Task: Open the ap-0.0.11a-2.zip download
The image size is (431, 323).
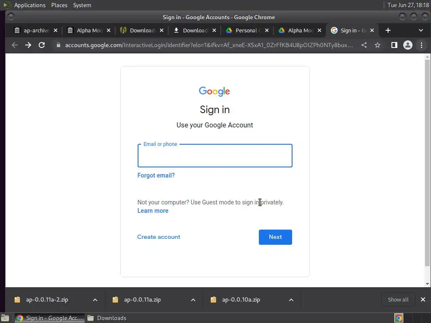Action: tap(47, 299)
